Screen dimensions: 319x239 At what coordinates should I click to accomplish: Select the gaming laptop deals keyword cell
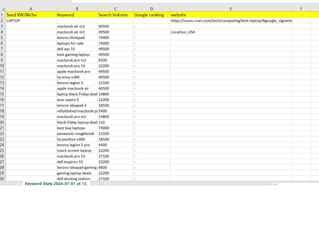76,173
